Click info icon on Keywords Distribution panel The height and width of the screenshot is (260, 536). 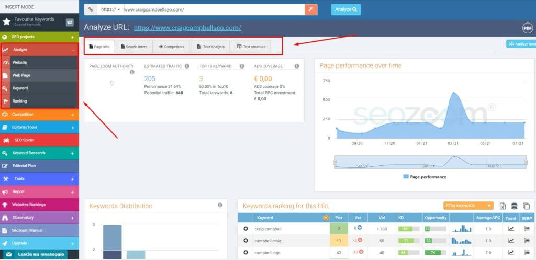tap(220, 205)
